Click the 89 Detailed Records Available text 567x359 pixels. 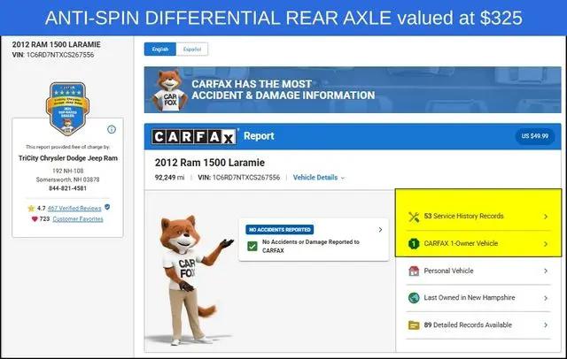click(x=468, y=325)
